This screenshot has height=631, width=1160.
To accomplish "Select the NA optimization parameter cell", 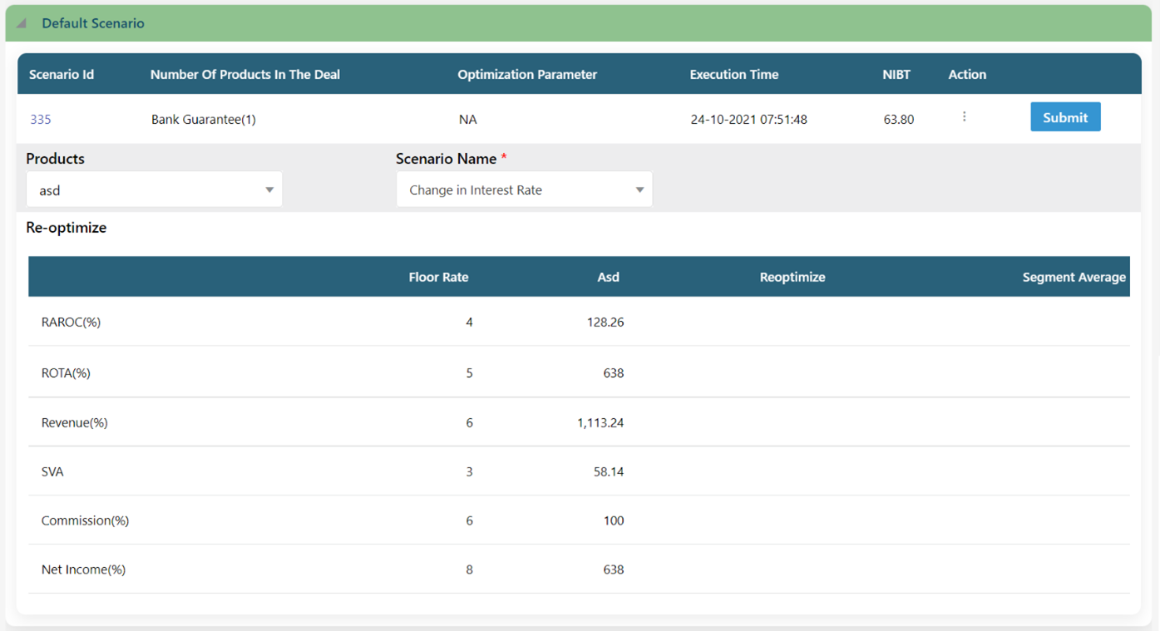I will point(468,119).
